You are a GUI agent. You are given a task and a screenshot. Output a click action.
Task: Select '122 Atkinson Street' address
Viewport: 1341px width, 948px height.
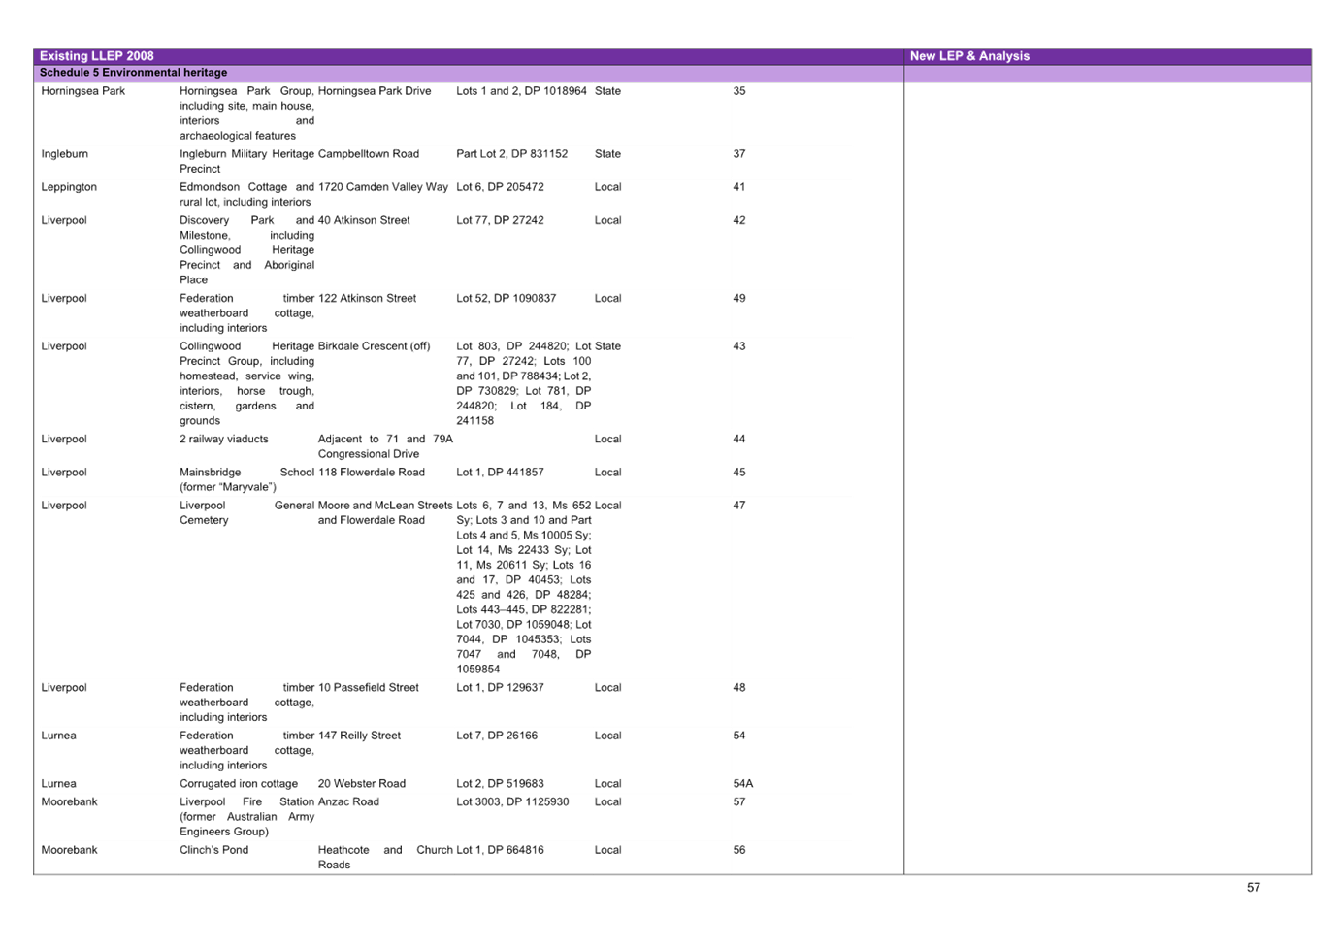tap(367, 299)
